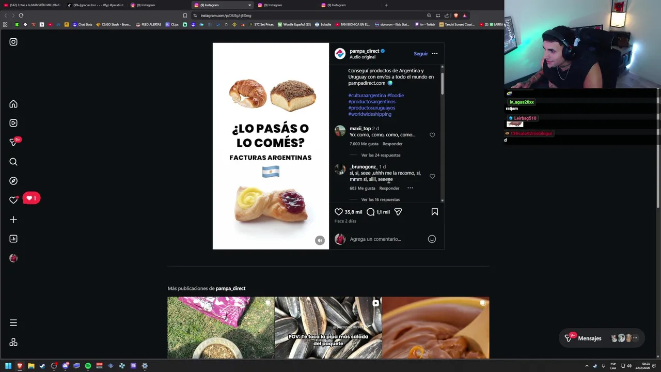Open the maxii_top commenter username
Viewport: 661px width, 372px height.
click(x=360, y=129)
